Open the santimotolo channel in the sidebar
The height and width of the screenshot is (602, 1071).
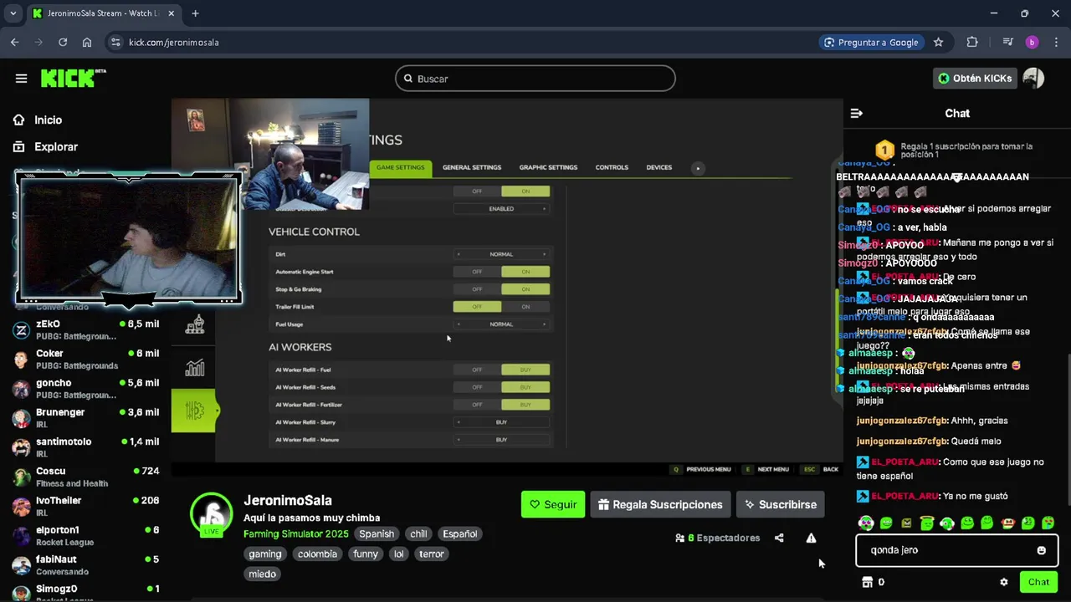[x=85, y=447]
